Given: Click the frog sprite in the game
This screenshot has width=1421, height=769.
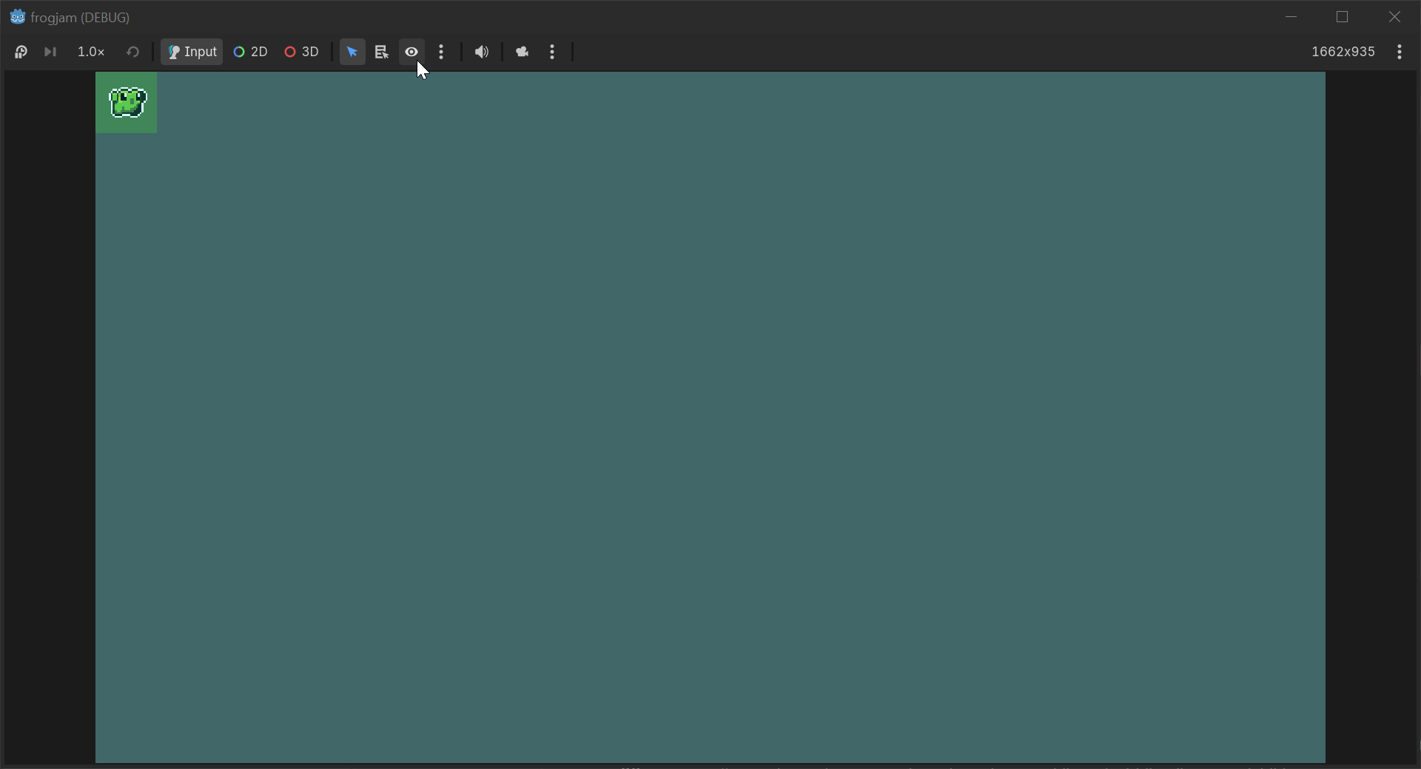Looking at the screenshot, I should coord(127,103).
